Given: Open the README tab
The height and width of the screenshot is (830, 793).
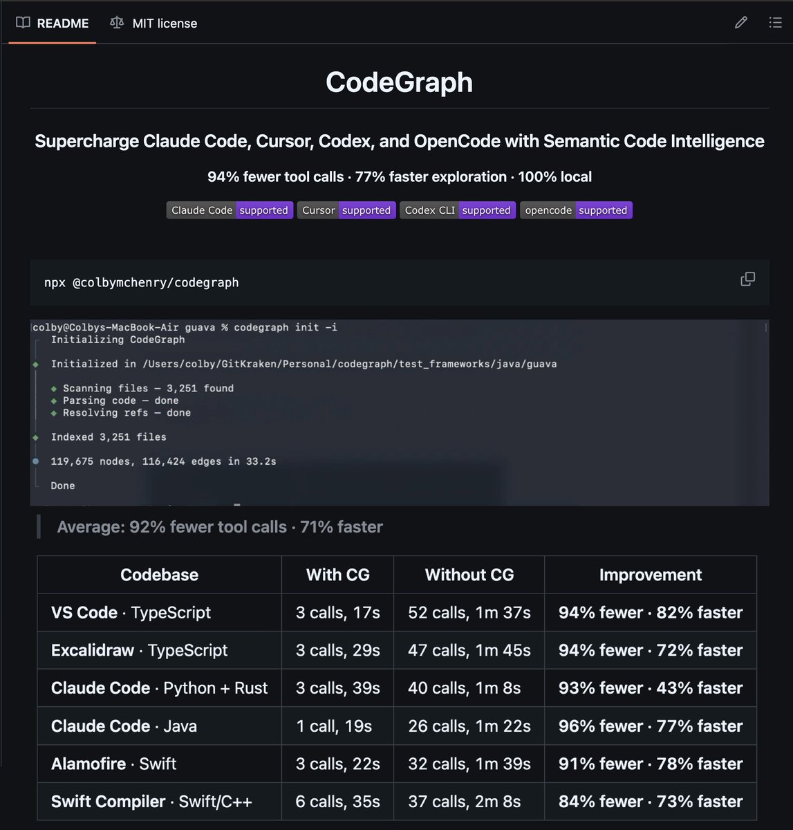Looking at the screenshot, I should click(x=53, y=24).
